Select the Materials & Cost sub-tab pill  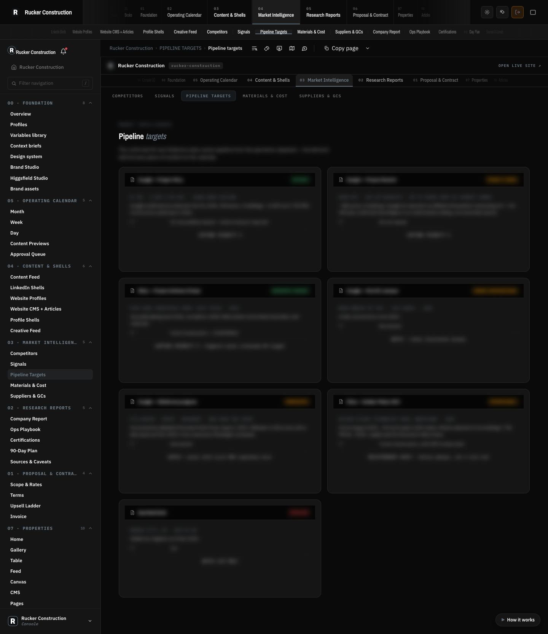(x=265, y=96)
